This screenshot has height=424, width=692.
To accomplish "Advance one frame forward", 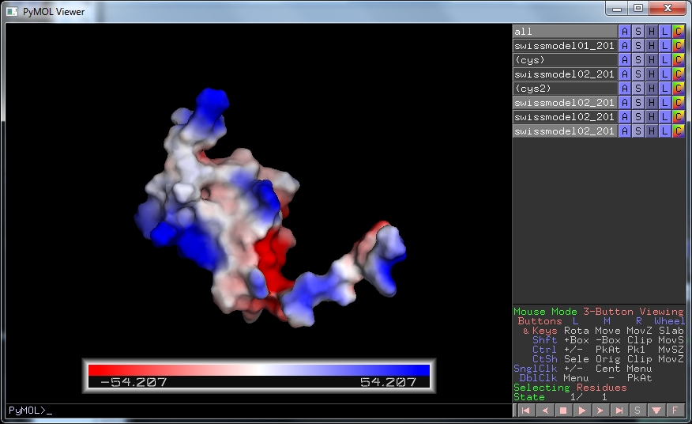I will tap(600, 411).
